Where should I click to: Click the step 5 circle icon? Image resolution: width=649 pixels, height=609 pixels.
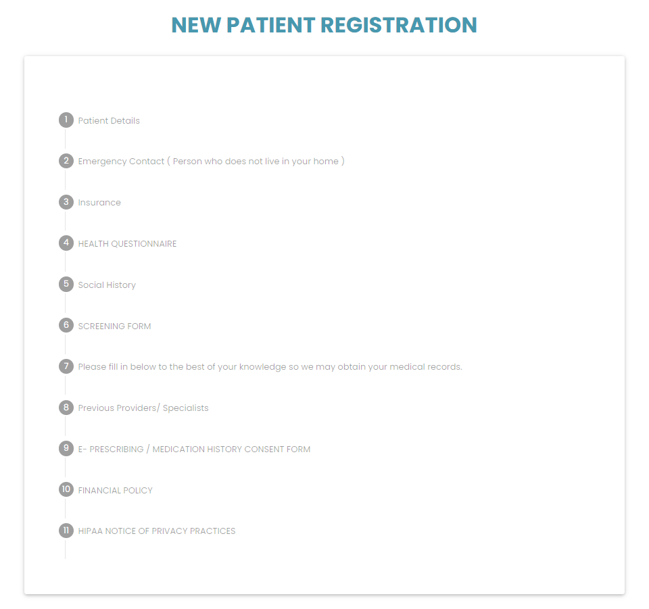66,285
